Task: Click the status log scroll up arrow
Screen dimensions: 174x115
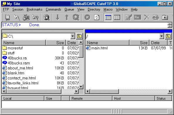Action: (170, 24)
